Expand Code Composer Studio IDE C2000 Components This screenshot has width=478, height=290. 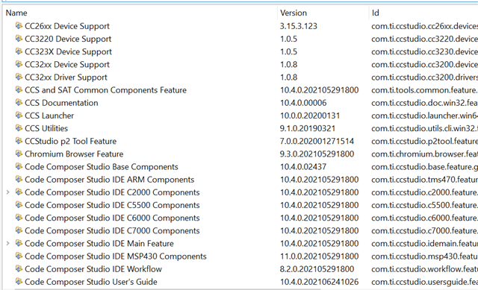pos(8,192)
